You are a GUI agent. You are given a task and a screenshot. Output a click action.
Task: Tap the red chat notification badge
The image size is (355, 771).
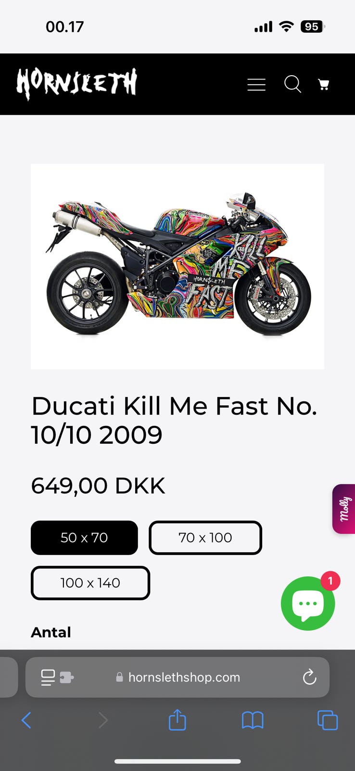pyautogui.click(x=330, y=581)
